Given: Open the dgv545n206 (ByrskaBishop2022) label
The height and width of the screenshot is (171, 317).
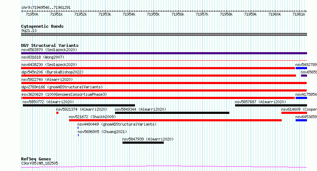Looking at the screenshot, I should coord(52,72).
